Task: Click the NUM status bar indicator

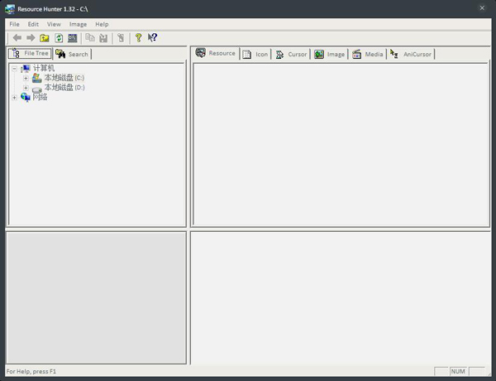Action: [458, 371]
